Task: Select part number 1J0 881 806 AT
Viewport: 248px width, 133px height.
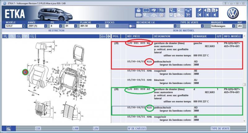Action: click(139, 89)
